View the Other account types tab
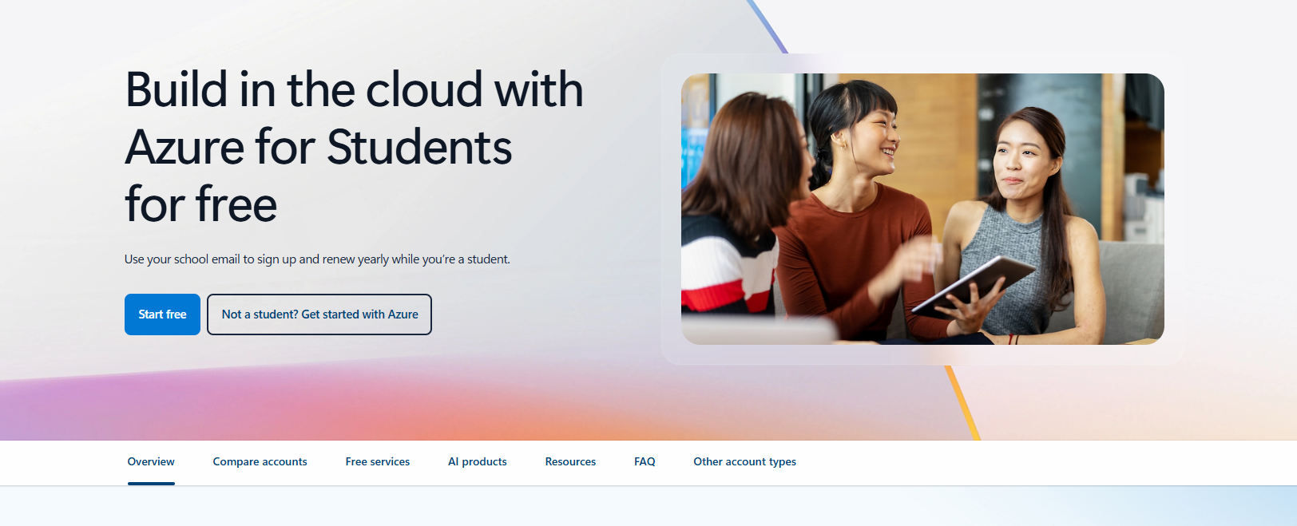1297x526 pixels. point(744,461)
